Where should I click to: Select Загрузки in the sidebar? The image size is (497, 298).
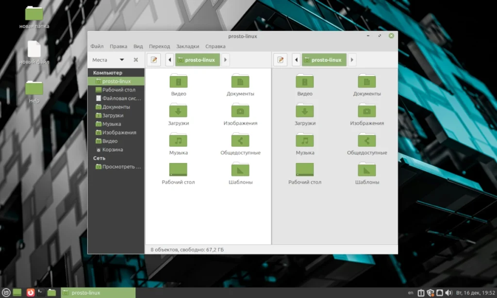point(116,116)
